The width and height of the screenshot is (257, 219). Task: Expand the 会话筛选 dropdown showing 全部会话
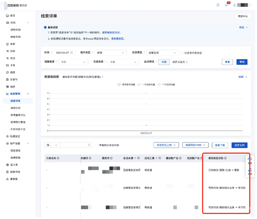click(x=162, y=53)
